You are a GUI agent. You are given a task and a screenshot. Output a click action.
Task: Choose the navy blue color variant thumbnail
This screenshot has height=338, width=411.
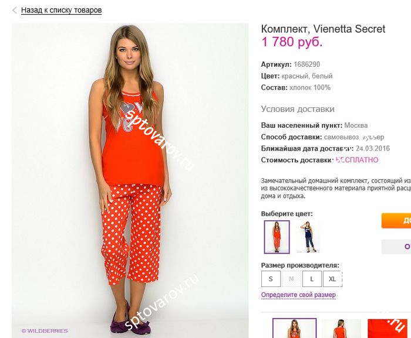coord(308,237)
